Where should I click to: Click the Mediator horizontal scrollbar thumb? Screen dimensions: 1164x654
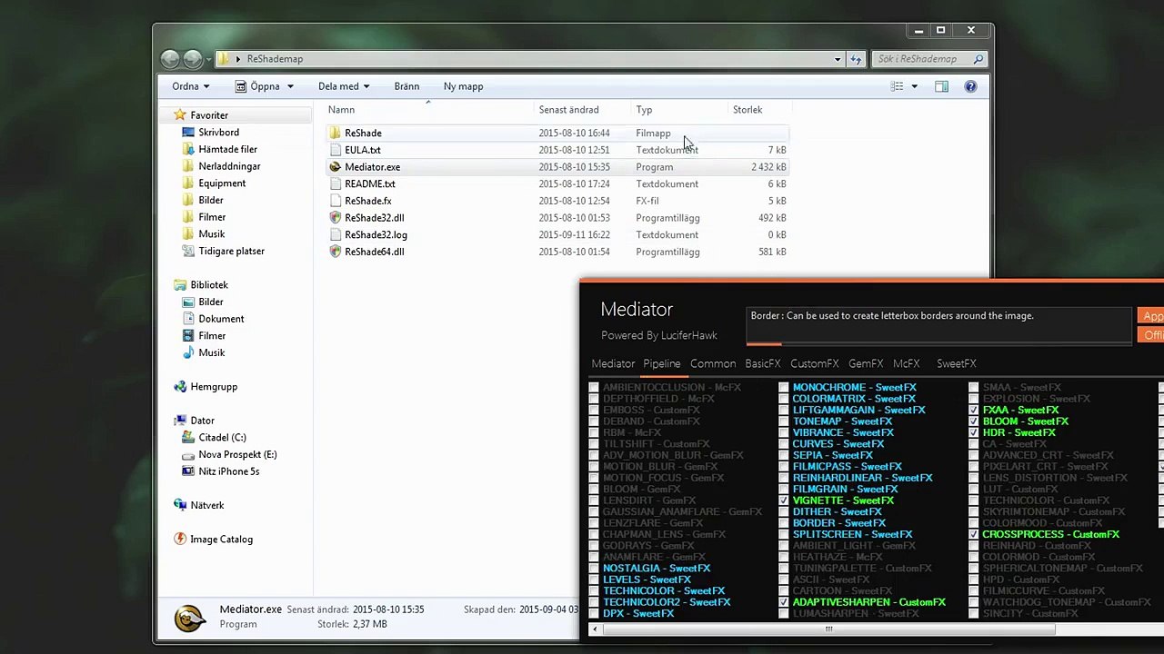tap(828, 629)
